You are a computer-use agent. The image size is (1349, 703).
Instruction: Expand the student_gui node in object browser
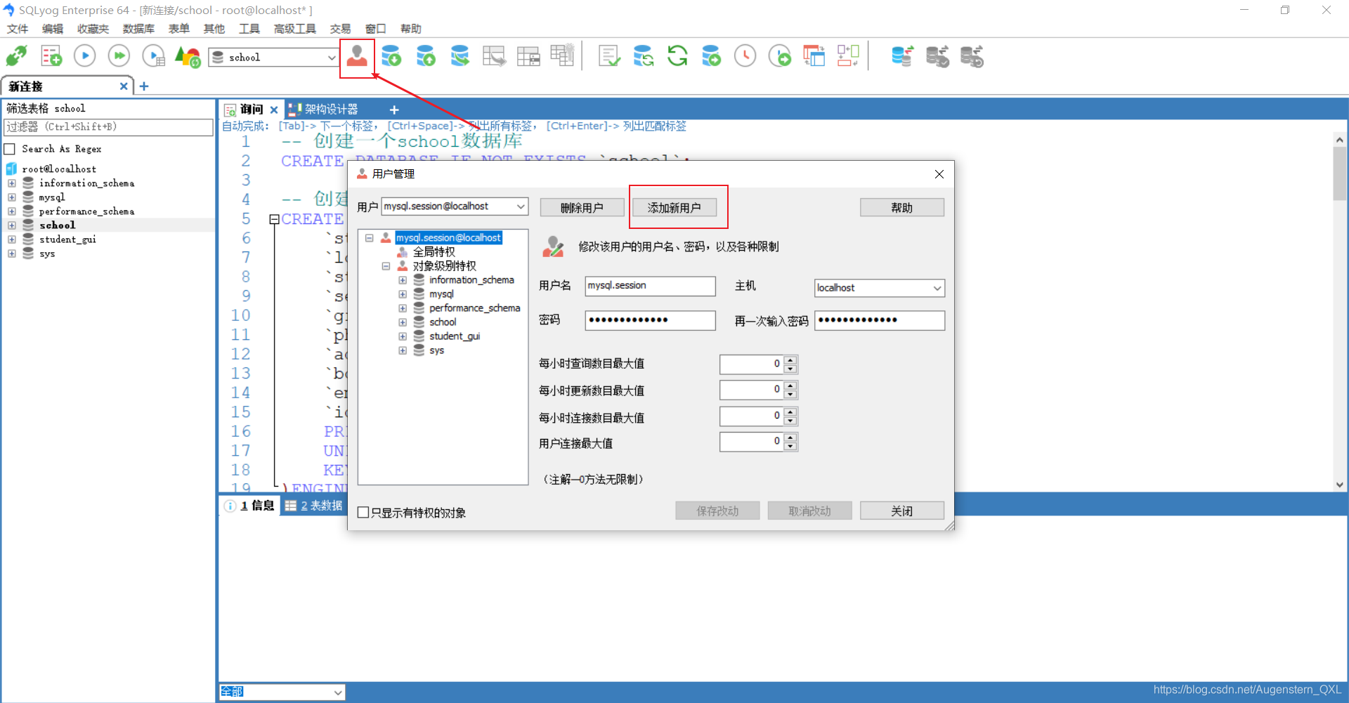[12, 239]
